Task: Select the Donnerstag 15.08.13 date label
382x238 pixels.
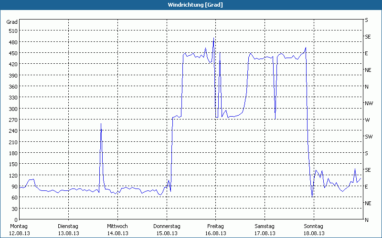Action: click(166, 229)
